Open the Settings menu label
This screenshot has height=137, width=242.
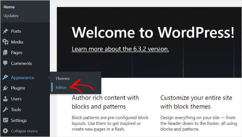click(19, 120)
